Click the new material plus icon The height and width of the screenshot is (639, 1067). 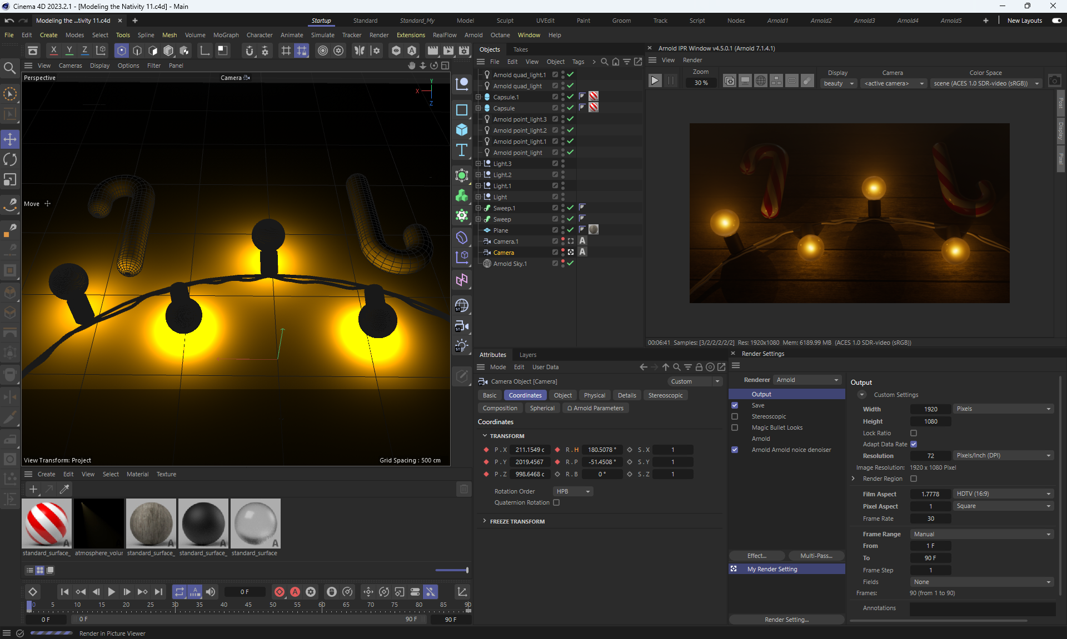[x=33, y=489]
